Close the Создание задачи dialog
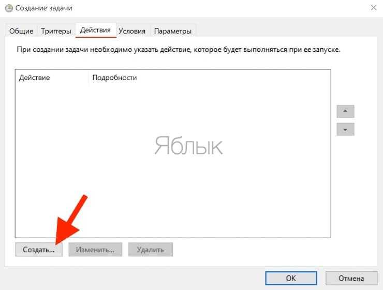Screen dimensions: 383x290 click(x=374, y=8)
